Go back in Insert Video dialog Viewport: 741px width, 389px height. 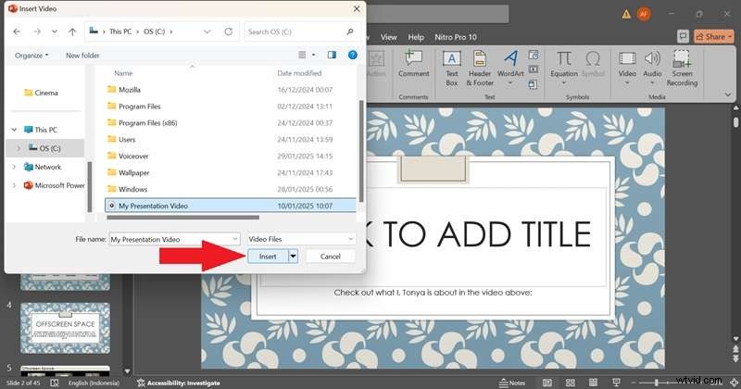pyautogui.click(x=17, y=31)
